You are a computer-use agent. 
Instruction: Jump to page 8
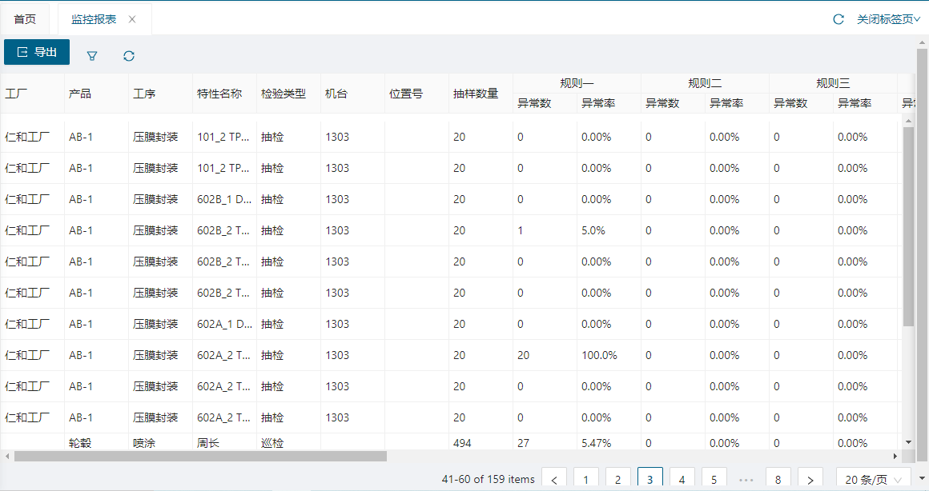click(778, 479)
